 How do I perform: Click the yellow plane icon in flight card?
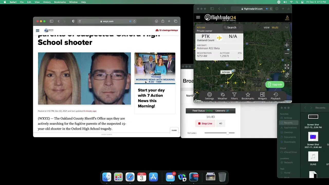[219, 38]
